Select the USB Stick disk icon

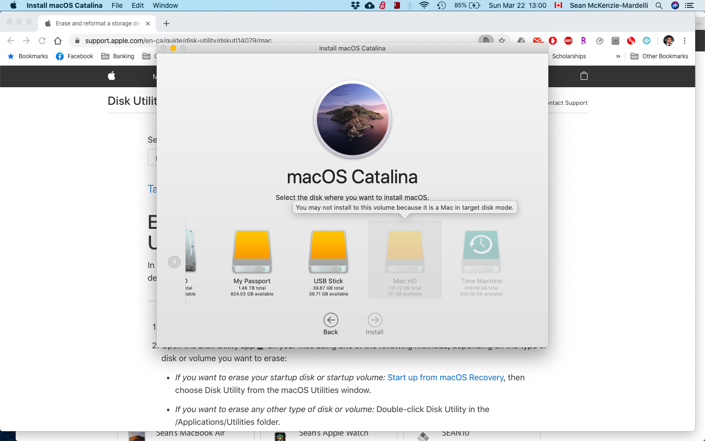[x=329, y=252]
